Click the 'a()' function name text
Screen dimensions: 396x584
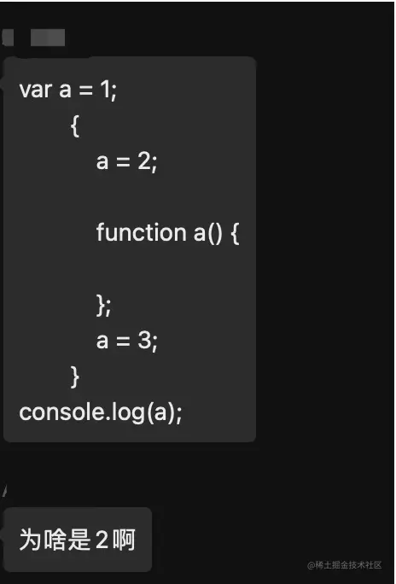(208, 233)
